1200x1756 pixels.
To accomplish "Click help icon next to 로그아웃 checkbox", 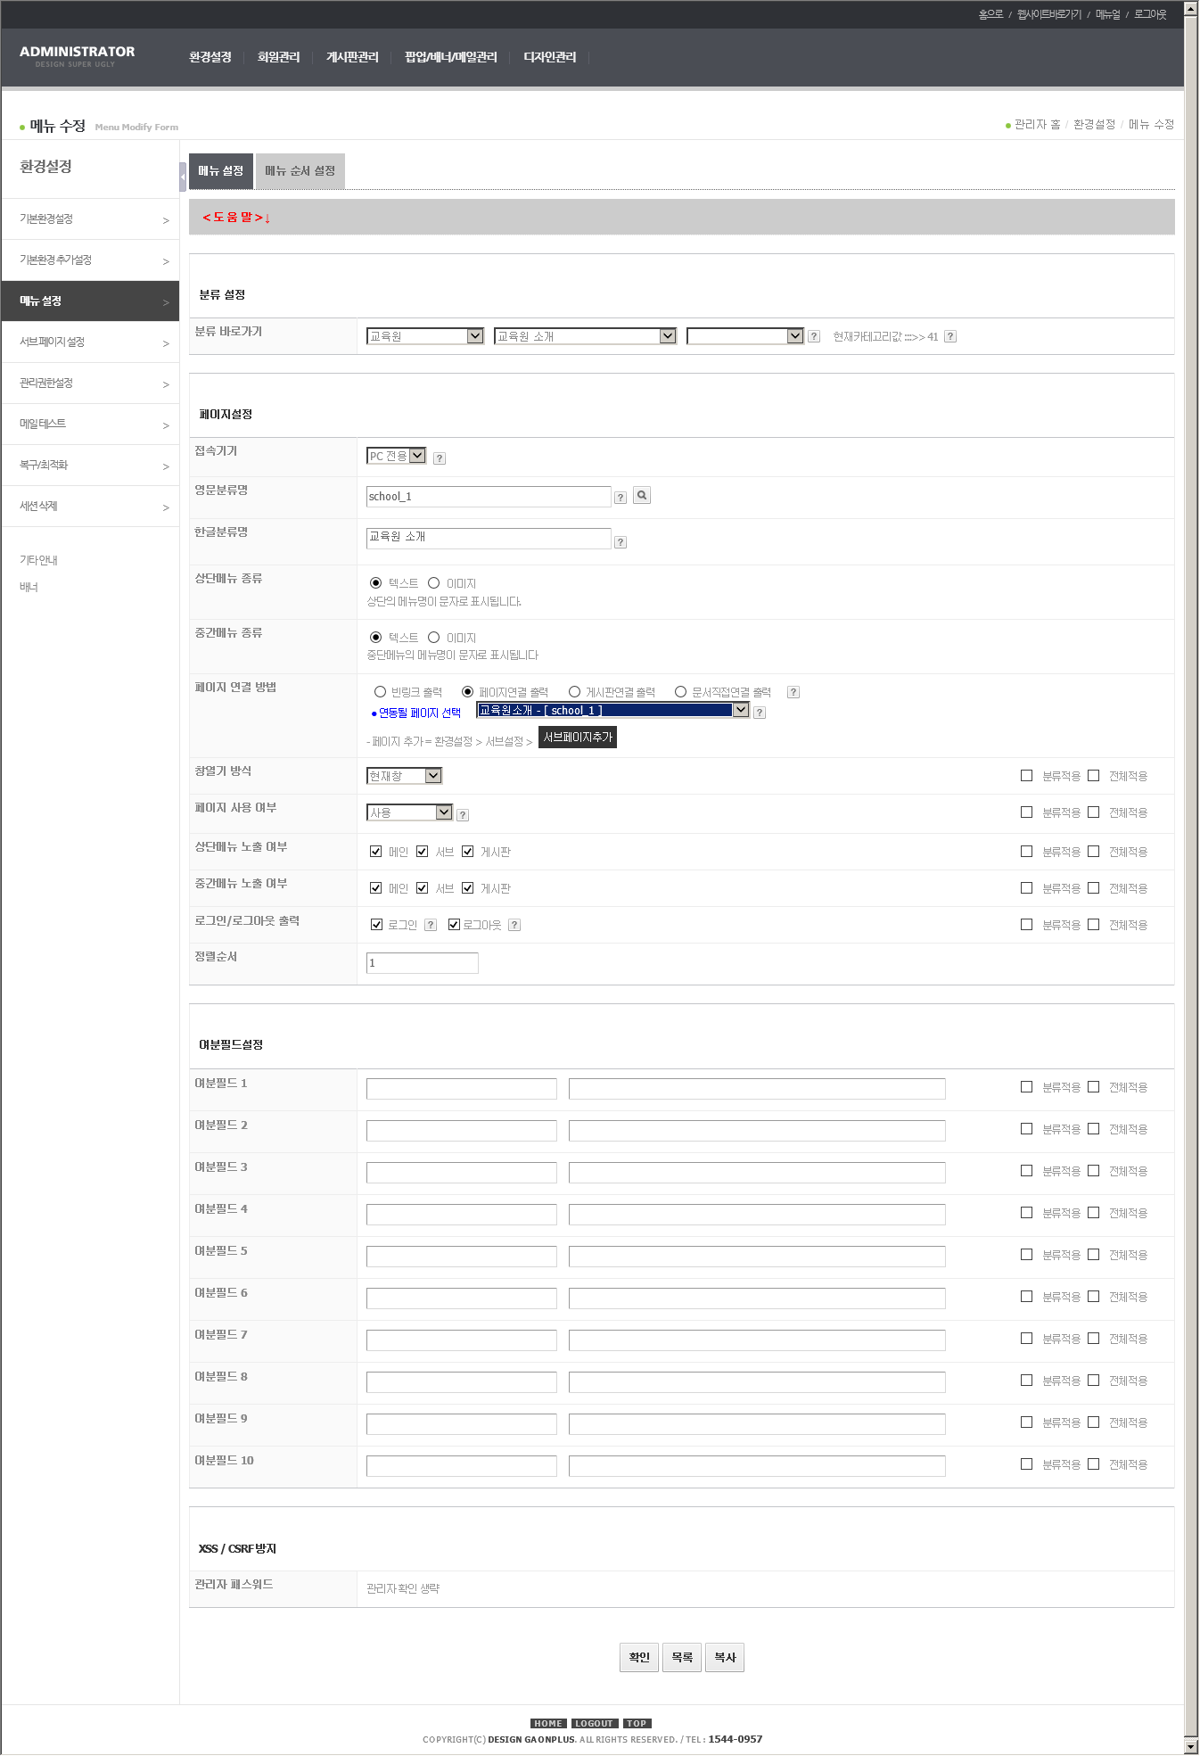I will click(514, 926).
